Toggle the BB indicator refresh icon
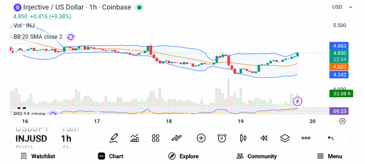 pos(71,37)
